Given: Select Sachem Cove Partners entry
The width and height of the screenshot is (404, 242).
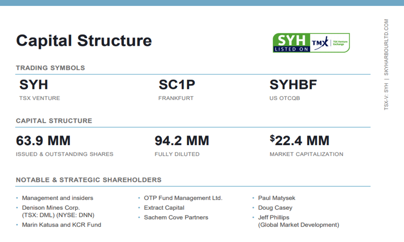Looking at the screenshot, I should point(176,217).
